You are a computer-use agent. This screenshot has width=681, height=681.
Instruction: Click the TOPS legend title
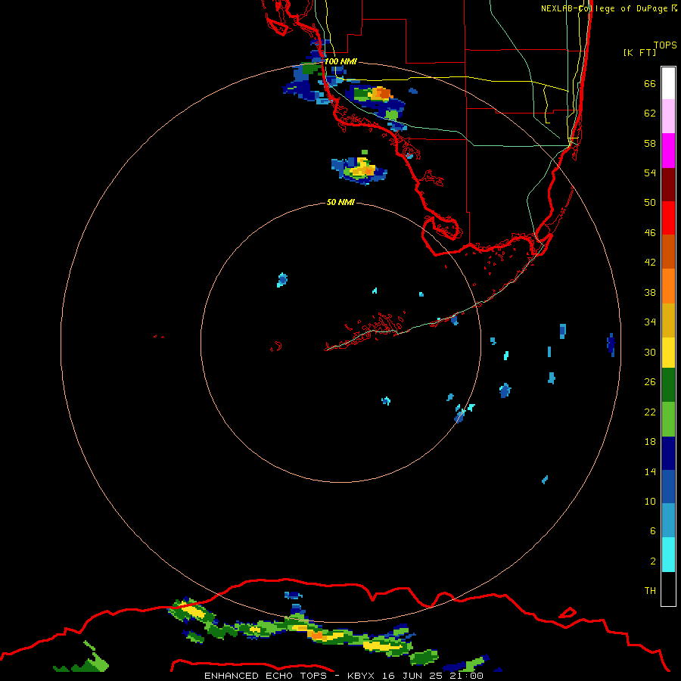(665, 45)
